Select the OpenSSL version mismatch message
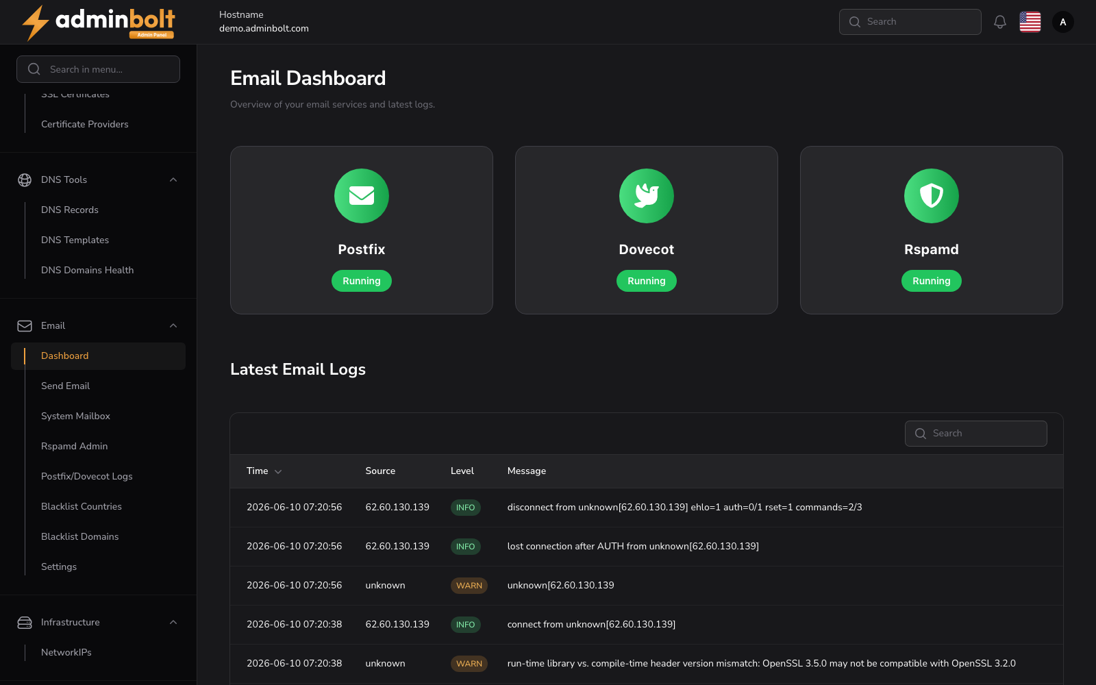This screenshot has width=1096, height=685. tap(762, 664)
